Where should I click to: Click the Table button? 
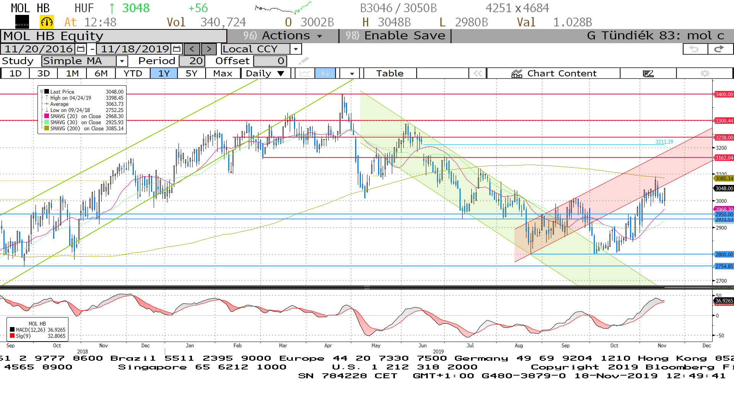[x=390, y=73]
